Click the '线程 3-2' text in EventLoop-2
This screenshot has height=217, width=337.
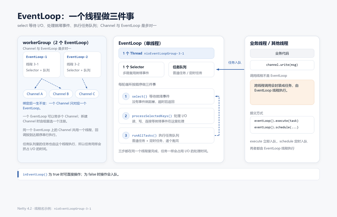73,64
